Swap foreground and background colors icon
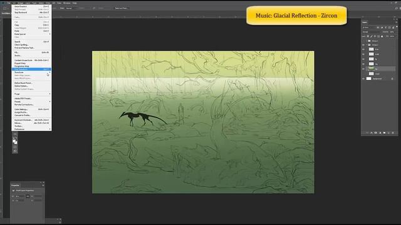This screenshot has height=225, width=401. (16, 137)
